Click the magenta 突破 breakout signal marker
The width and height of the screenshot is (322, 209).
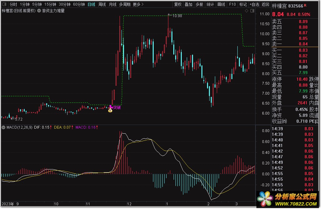(x=116, y=107)
